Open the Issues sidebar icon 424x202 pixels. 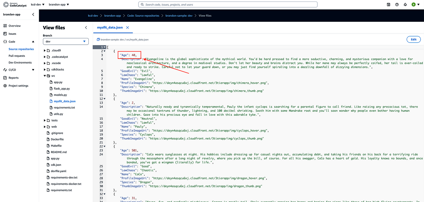pyautogui.click(x=5, y=34)
